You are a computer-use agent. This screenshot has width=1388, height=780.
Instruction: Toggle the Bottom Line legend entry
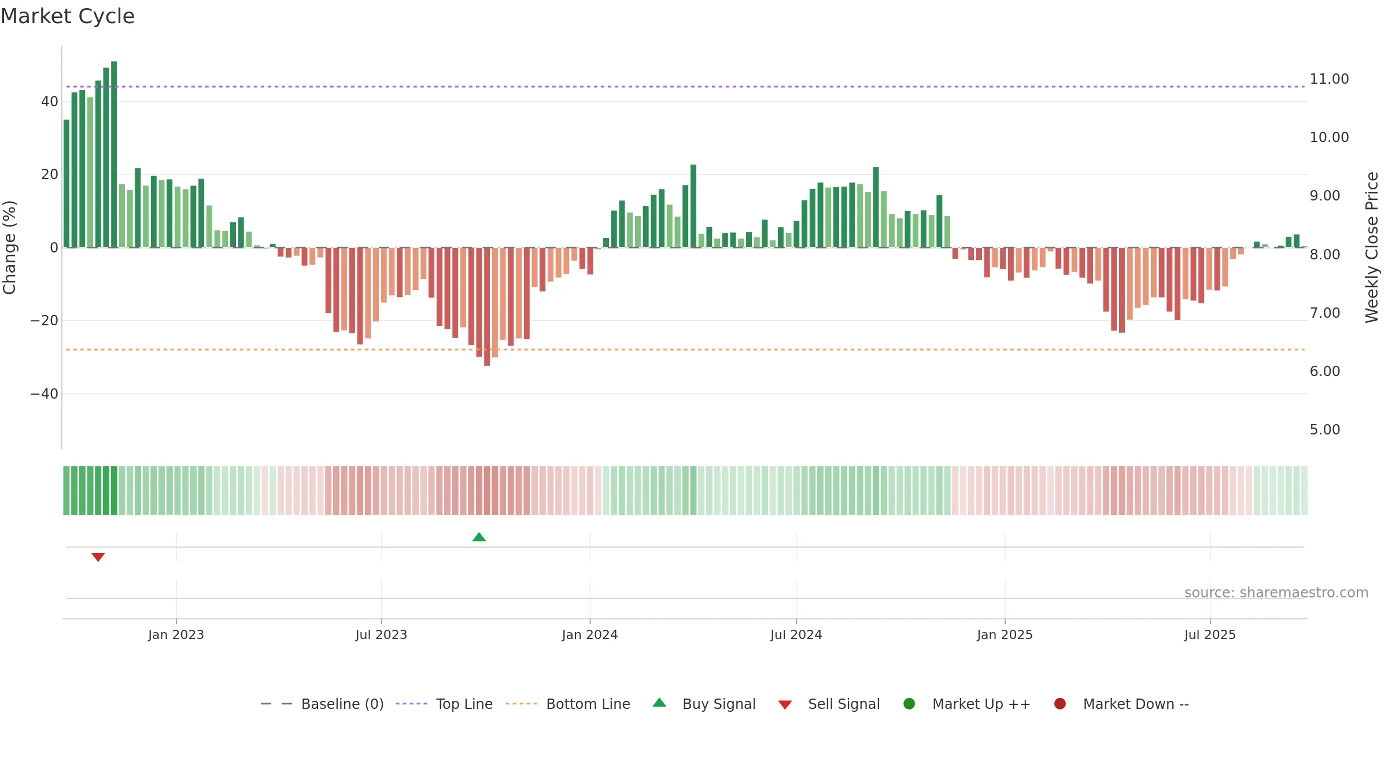[568, 704]
